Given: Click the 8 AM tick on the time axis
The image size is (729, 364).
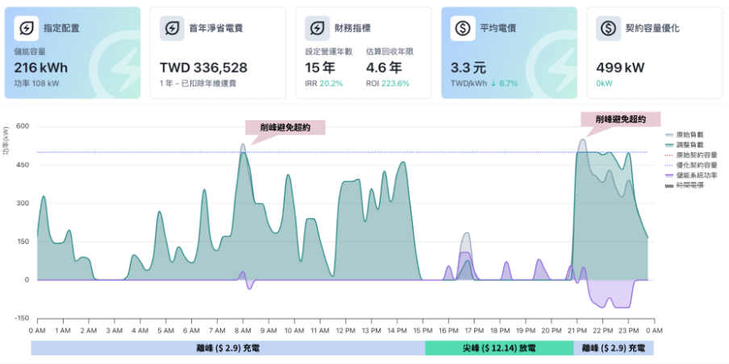Looking at the screenshot, I should coord(243,330).
